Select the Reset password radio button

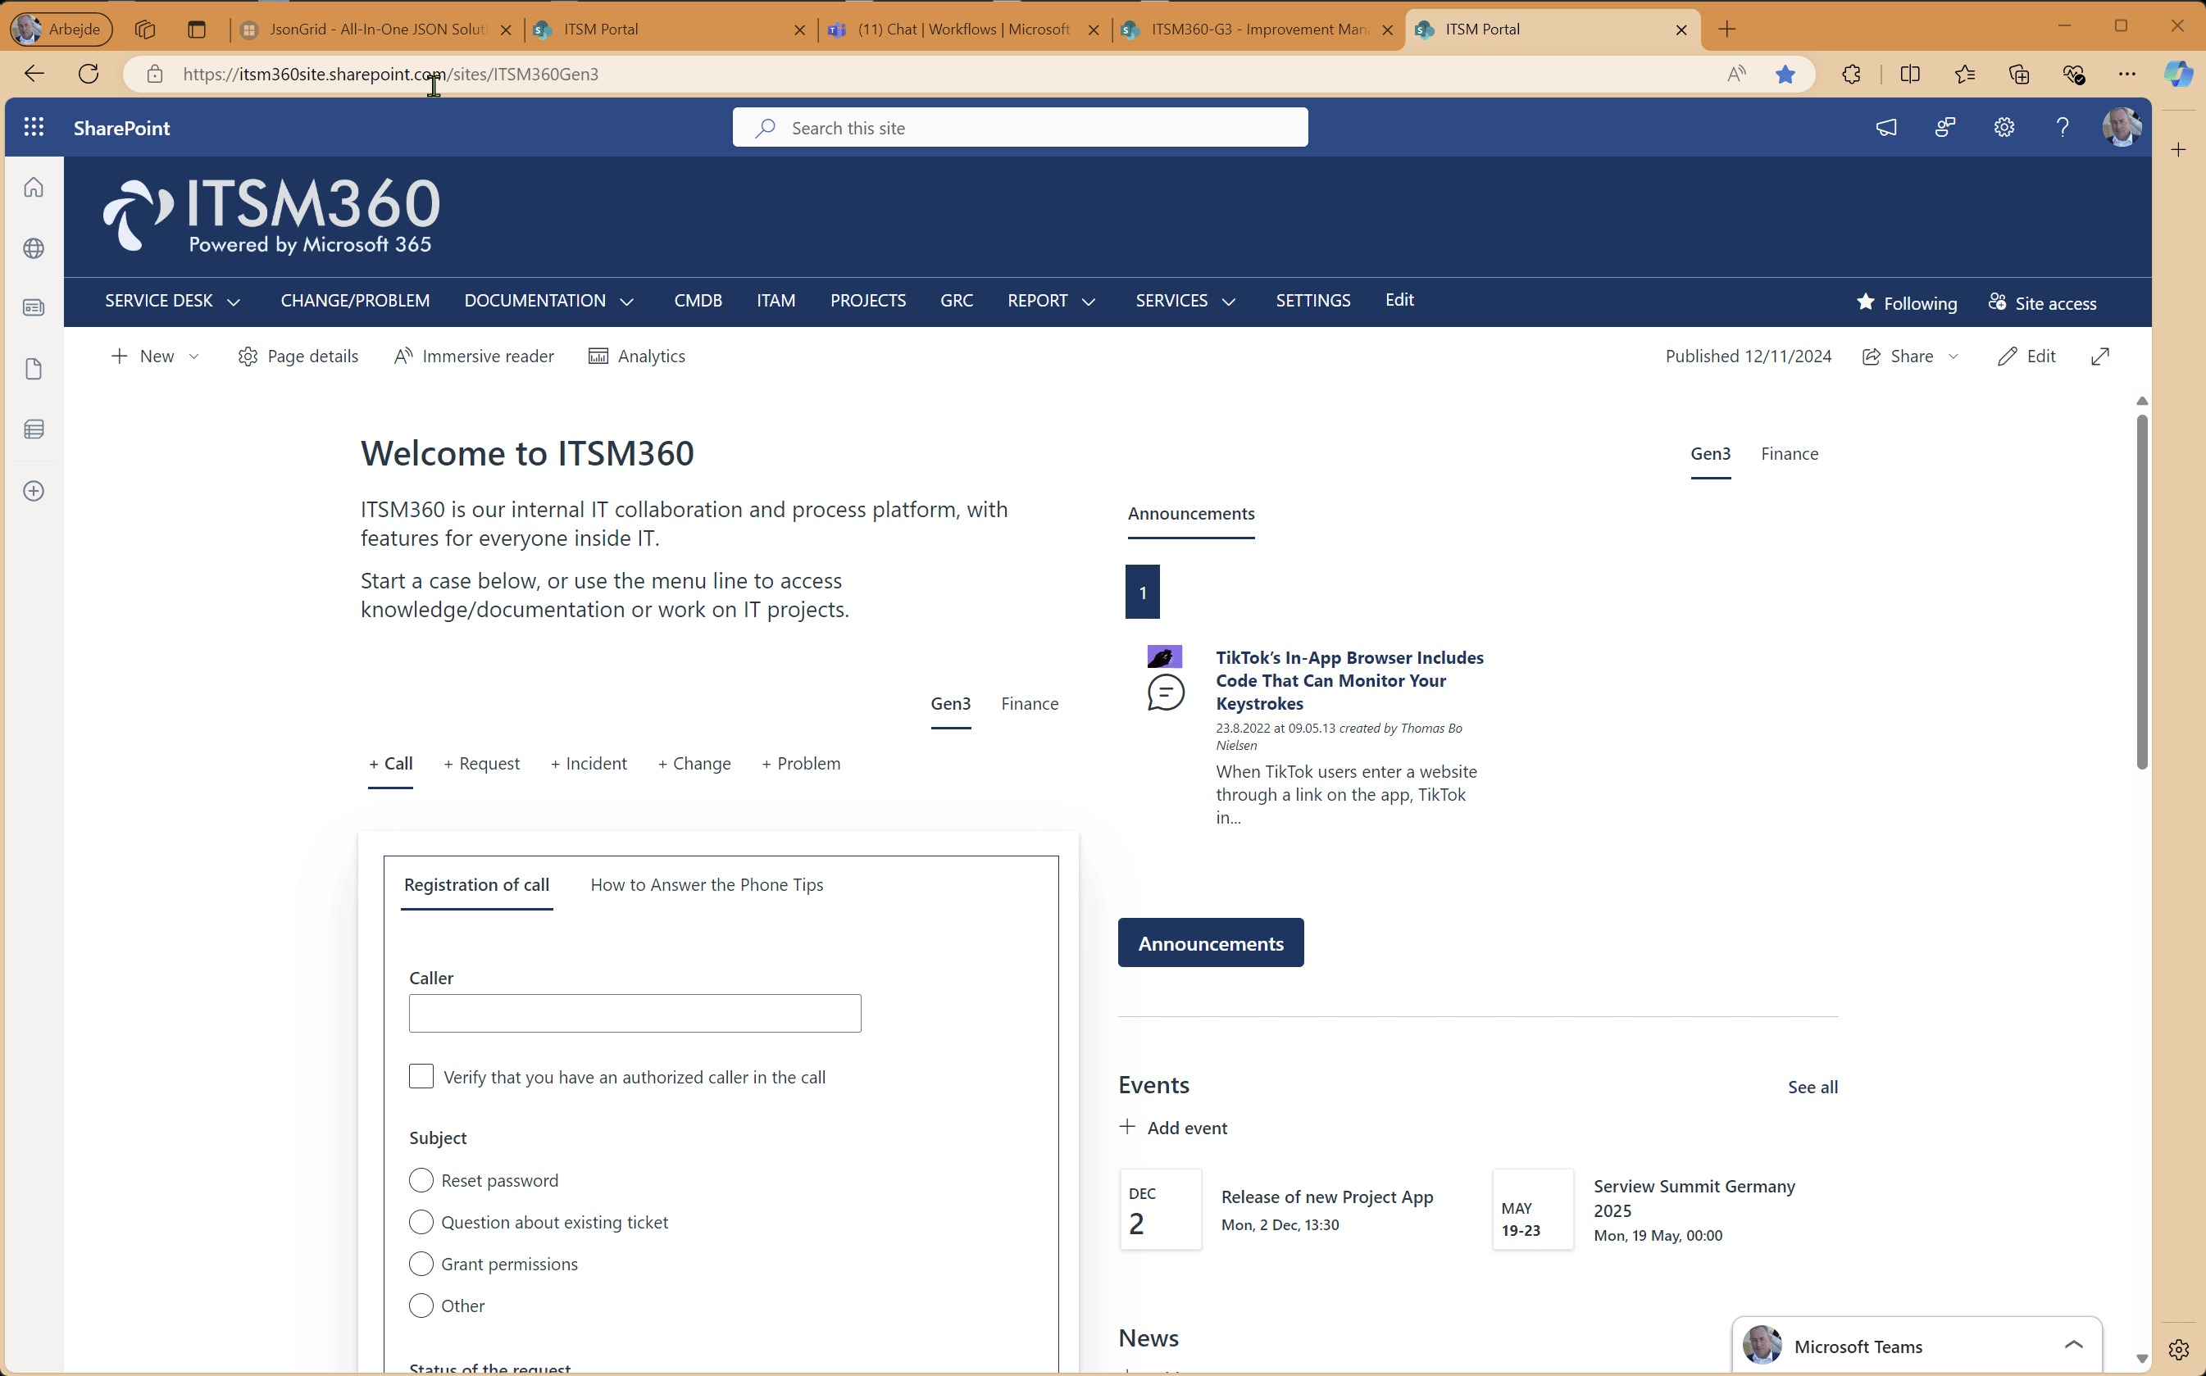coord(421,1179)
